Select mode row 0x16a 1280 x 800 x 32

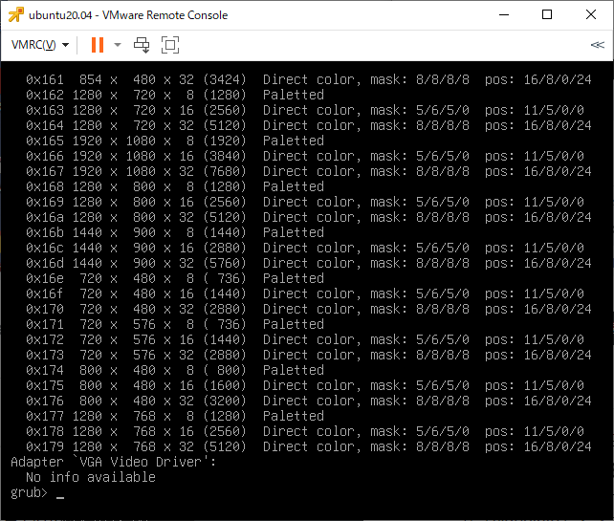[309, 217]
